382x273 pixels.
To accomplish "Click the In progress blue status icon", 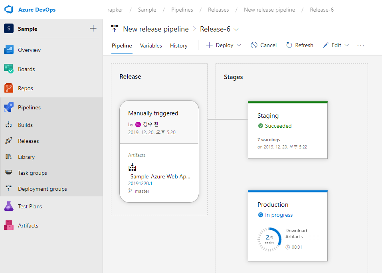I will [260, 215].
